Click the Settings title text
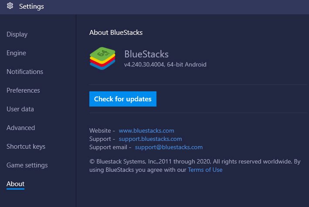Screen dimensions: 309x207 tap(31, 7)
